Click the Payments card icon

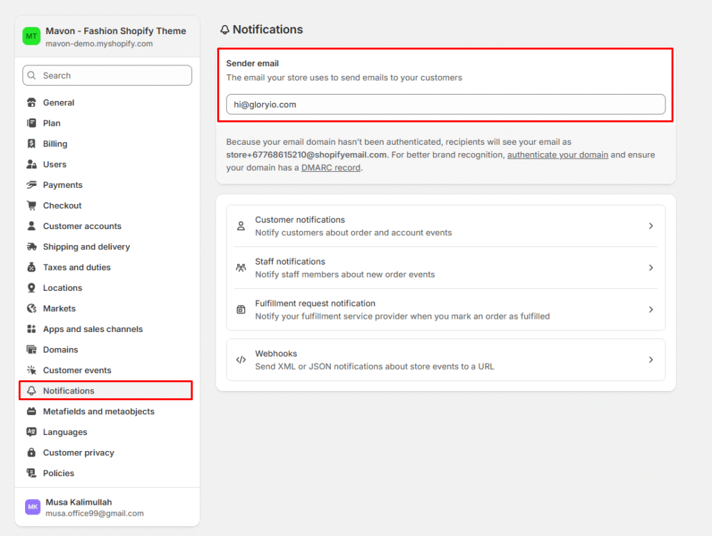pyautogui.click(x=31, y=185)
